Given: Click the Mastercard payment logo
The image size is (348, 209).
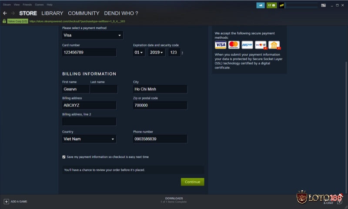Looking at the screenshot, I should tap(234, 45).
